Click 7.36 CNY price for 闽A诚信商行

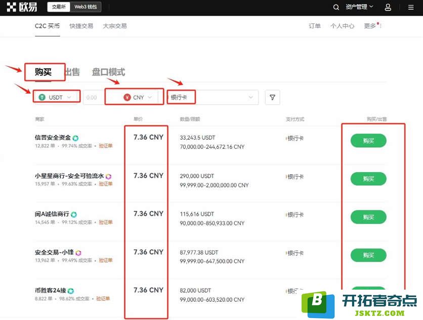[148, 214]
